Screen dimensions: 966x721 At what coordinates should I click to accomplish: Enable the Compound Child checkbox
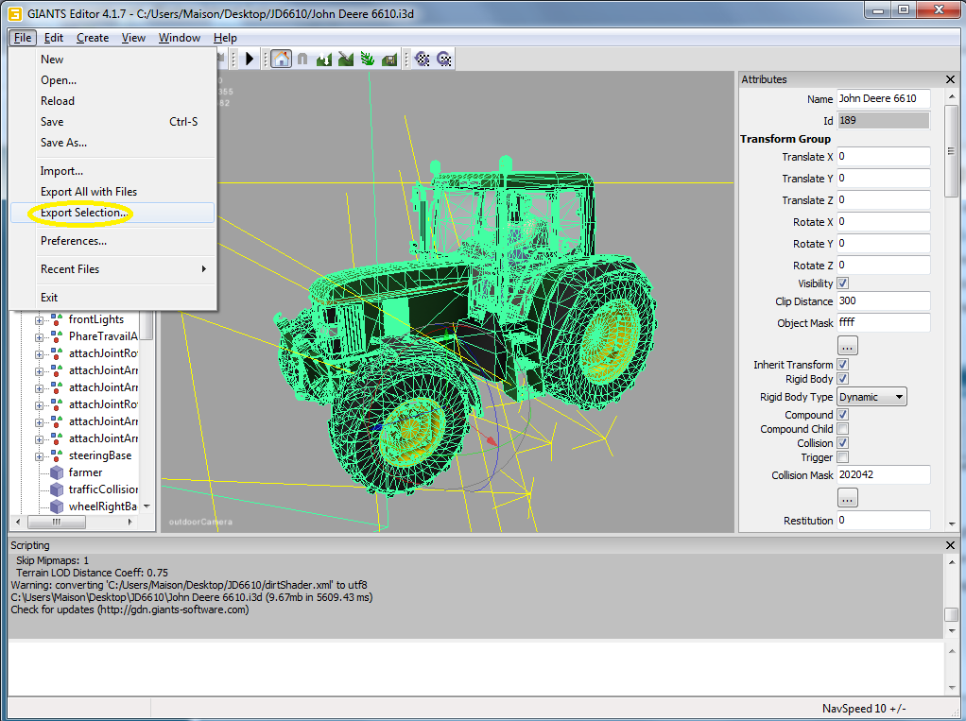pos(843,428)
